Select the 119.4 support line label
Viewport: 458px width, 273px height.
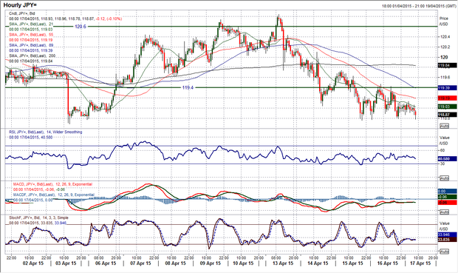click(188, 87)
